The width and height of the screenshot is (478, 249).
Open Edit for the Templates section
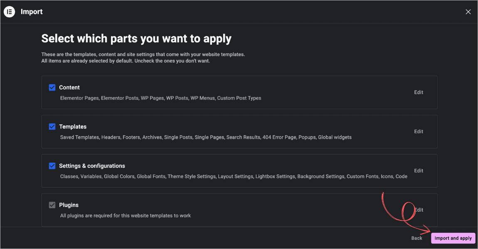coord(419,132)
